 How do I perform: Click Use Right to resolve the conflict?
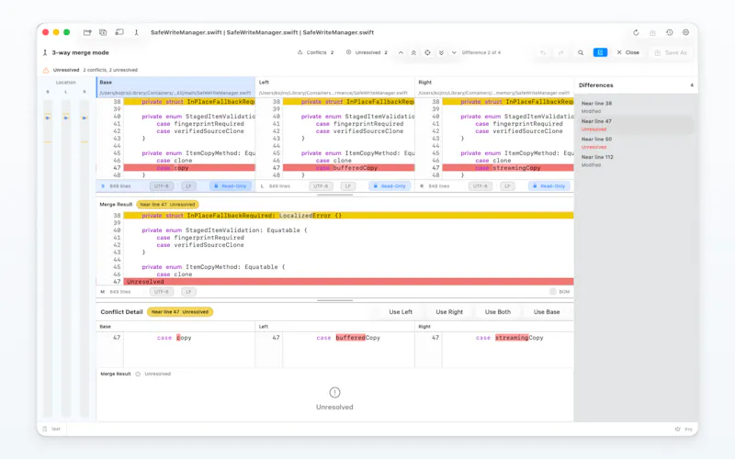point(449,312)
